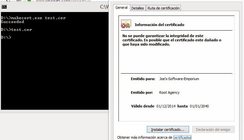Image resolution: width=244 pixels, height=140 pixels.
Task: Click the Válido desde label
Action: tap(143, 106)
